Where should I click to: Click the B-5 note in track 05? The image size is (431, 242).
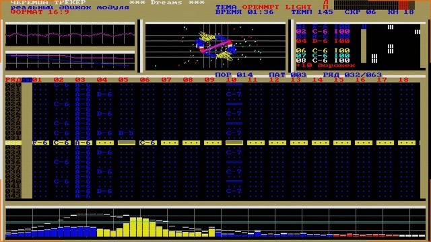coord(127,133)
